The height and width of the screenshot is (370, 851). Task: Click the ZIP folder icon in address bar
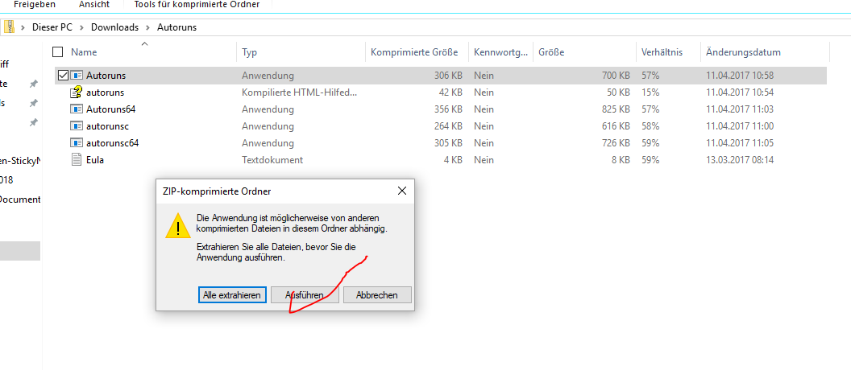tap(9, 27)
